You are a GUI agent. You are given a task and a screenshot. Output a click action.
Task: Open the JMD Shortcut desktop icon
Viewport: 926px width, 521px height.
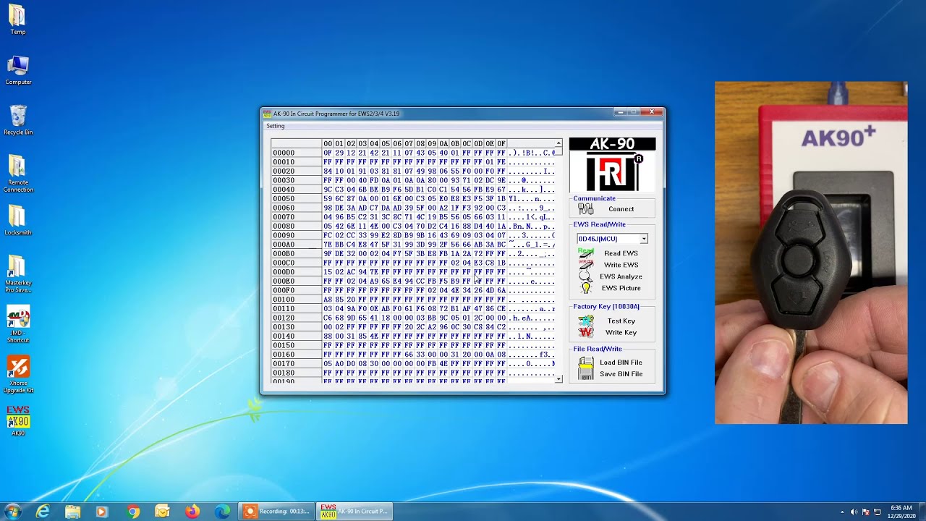coord(18,325)
